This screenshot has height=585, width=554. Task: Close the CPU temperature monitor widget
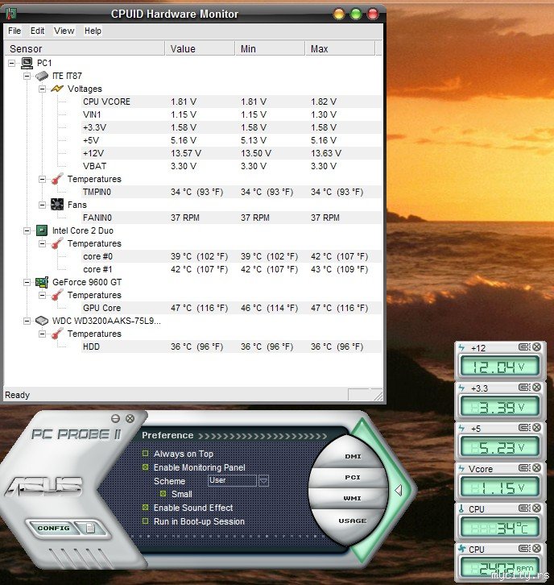click(537, 508)
